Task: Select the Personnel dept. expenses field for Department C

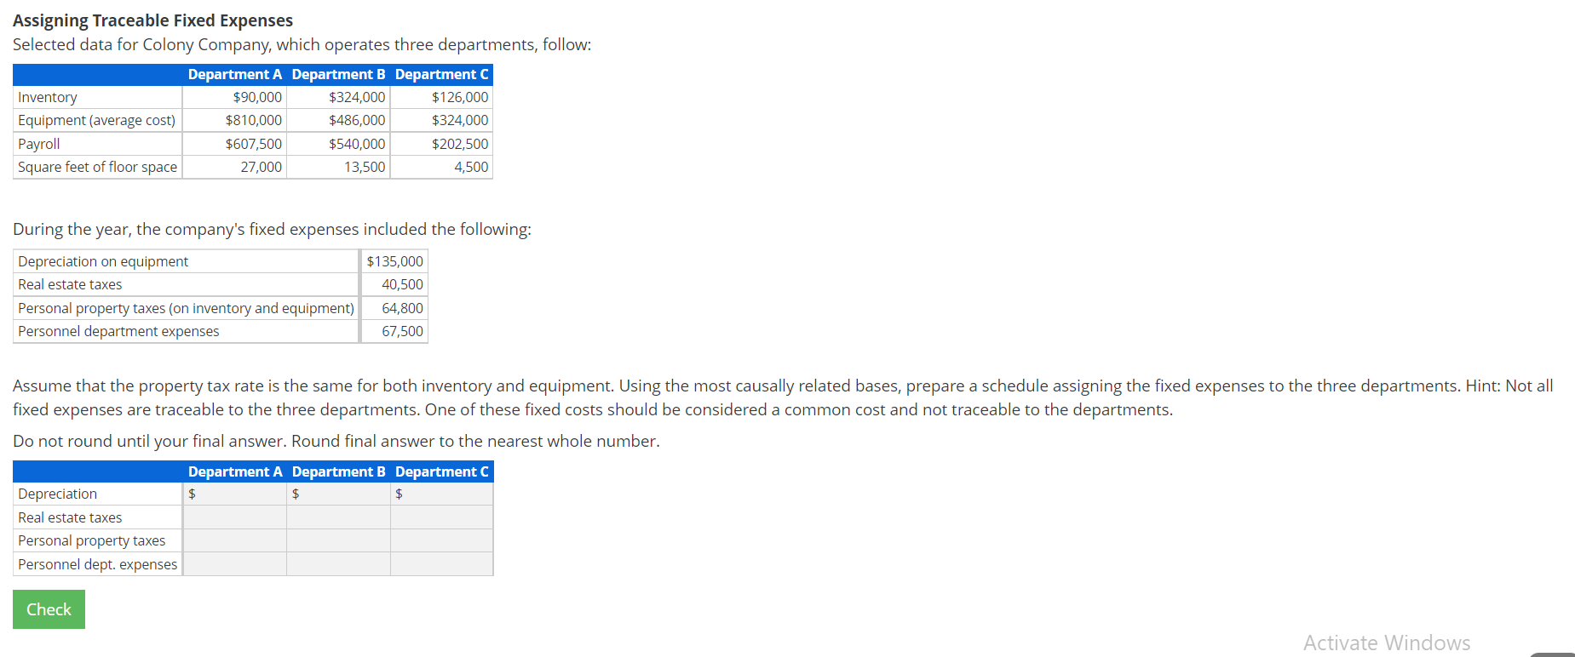Action: (x=441, y=563)
